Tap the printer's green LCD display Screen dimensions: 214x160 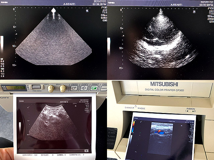click(x=16, y=88)
